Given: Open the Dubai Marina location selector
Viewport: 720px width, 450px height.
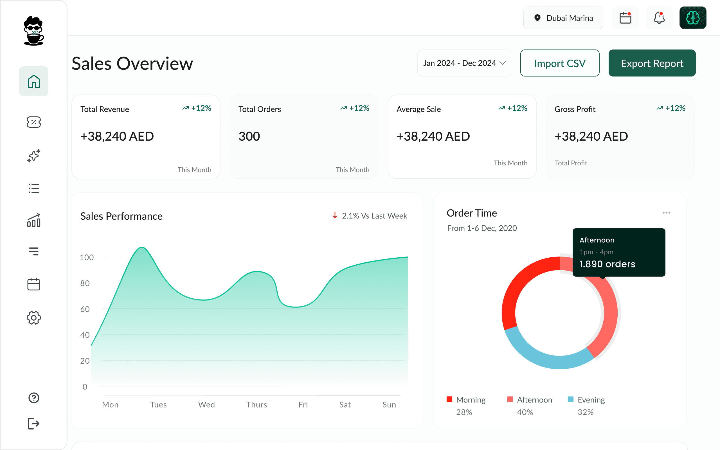Looking at the screenshot, I should [x=563, y=18].
